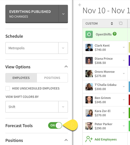Screen dimensions: 130x145
Task: Open Kara Zor-El's avatar picture
Action: click(89, 113)
